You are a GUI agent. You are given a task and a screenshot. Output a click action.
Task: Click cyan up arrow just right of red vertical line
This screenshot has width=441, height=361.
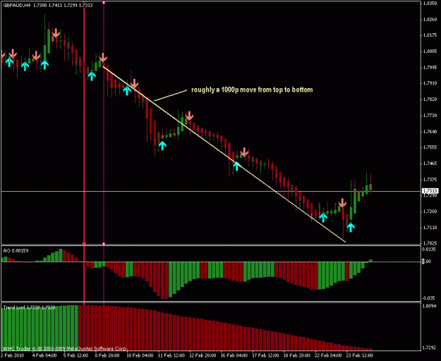coord(92,76)
